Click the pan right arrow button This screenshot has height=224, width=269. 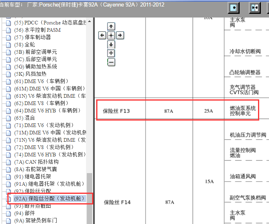pyautogui.click(x=120, y=35)
